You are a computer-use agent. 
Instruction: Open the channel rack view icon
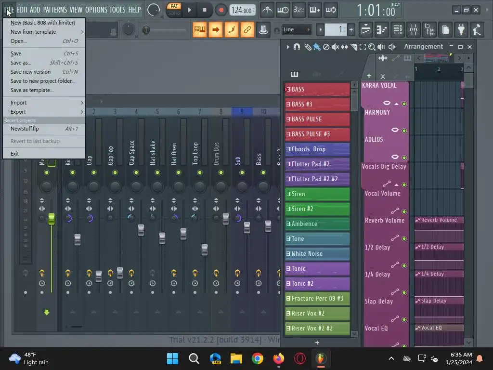398,30
